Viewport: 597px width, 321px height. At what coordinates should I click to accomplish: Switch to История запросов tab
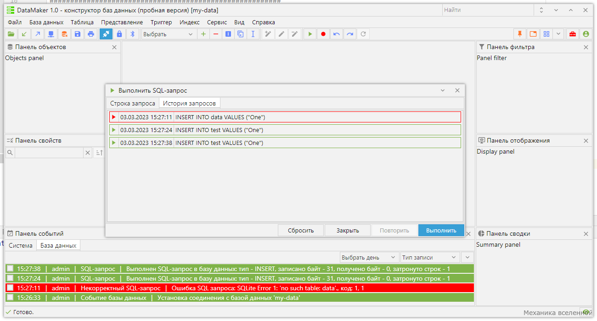[189, 103]
